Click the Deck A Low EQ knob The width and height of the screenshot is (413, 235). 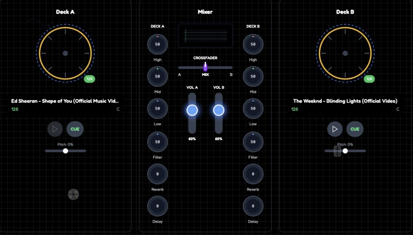click(157, 108)
